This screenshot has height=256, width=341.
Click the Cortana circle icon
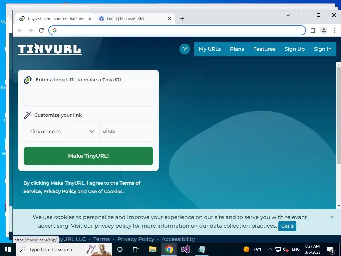point(120,249)
